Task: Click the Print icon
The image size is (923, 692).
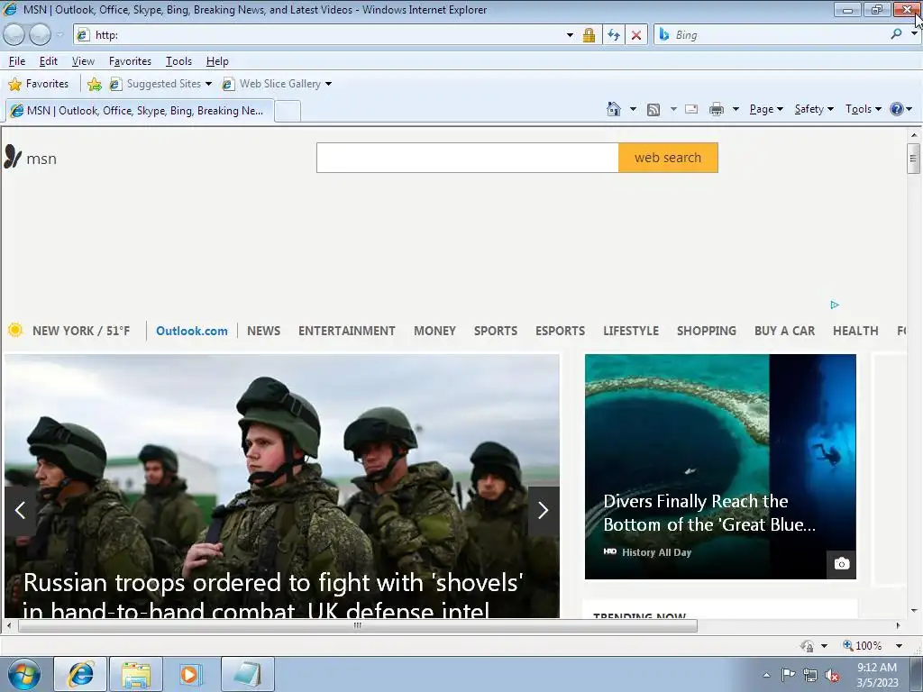Action: click(717, 109)
